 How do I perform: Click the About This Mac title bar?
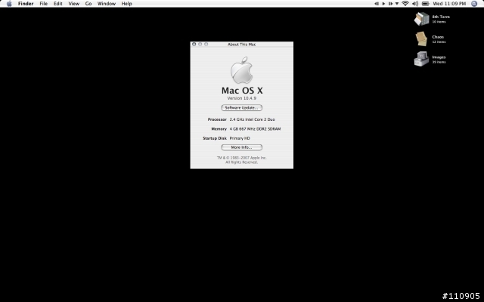point(242,45)
